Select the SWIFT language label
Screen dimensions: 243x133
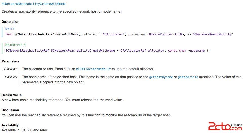point(10,29)
